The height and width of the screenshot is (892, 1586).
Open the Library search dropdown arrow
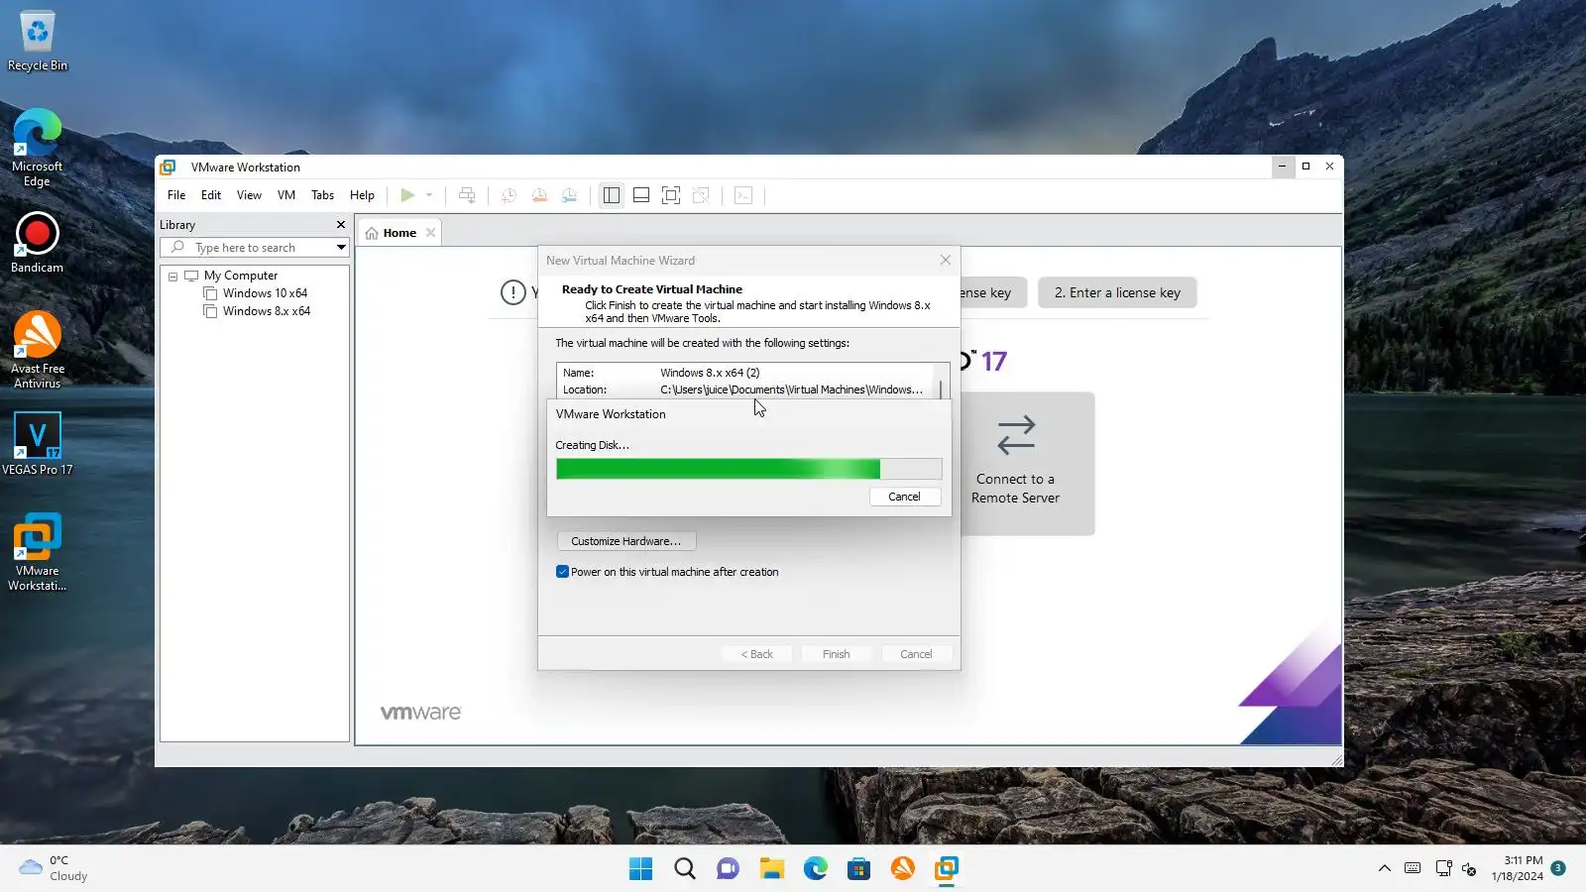tap(341, 247)
